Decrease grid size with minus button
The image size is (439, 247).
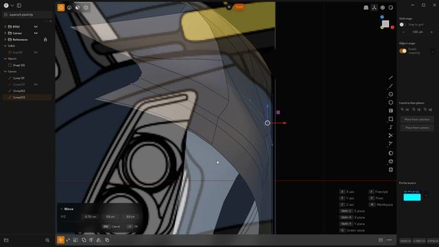pos(403,32)
